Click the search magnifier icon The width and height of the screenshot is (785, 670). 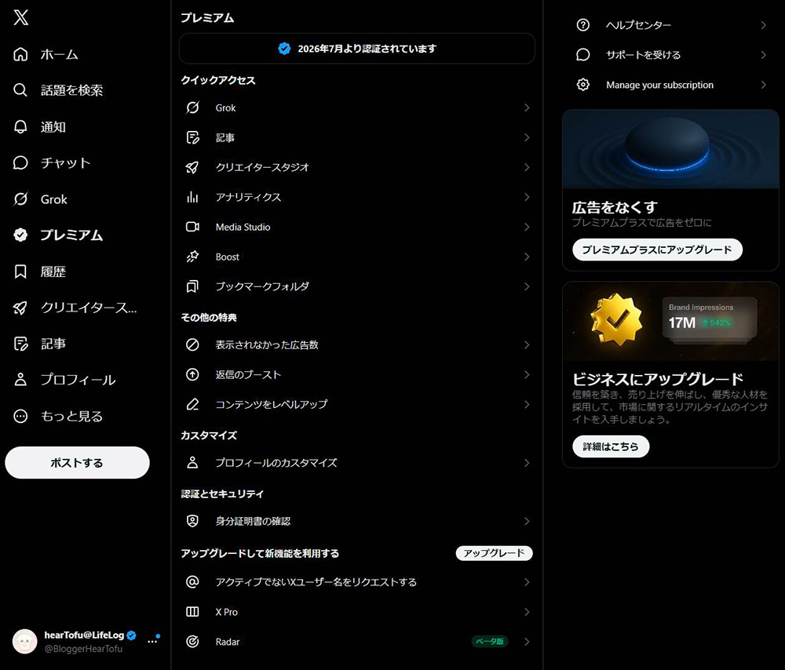20,90
